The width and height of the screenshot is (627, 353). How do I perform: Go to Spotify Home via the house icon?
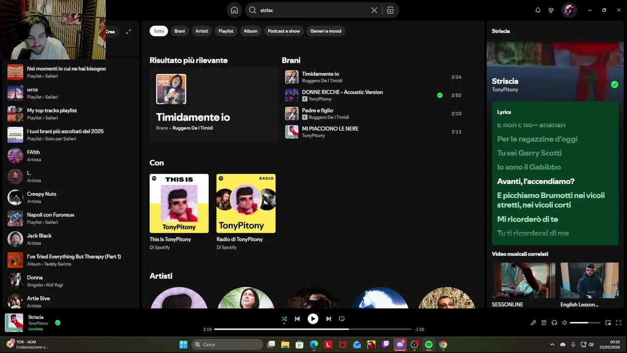(234, 10)
